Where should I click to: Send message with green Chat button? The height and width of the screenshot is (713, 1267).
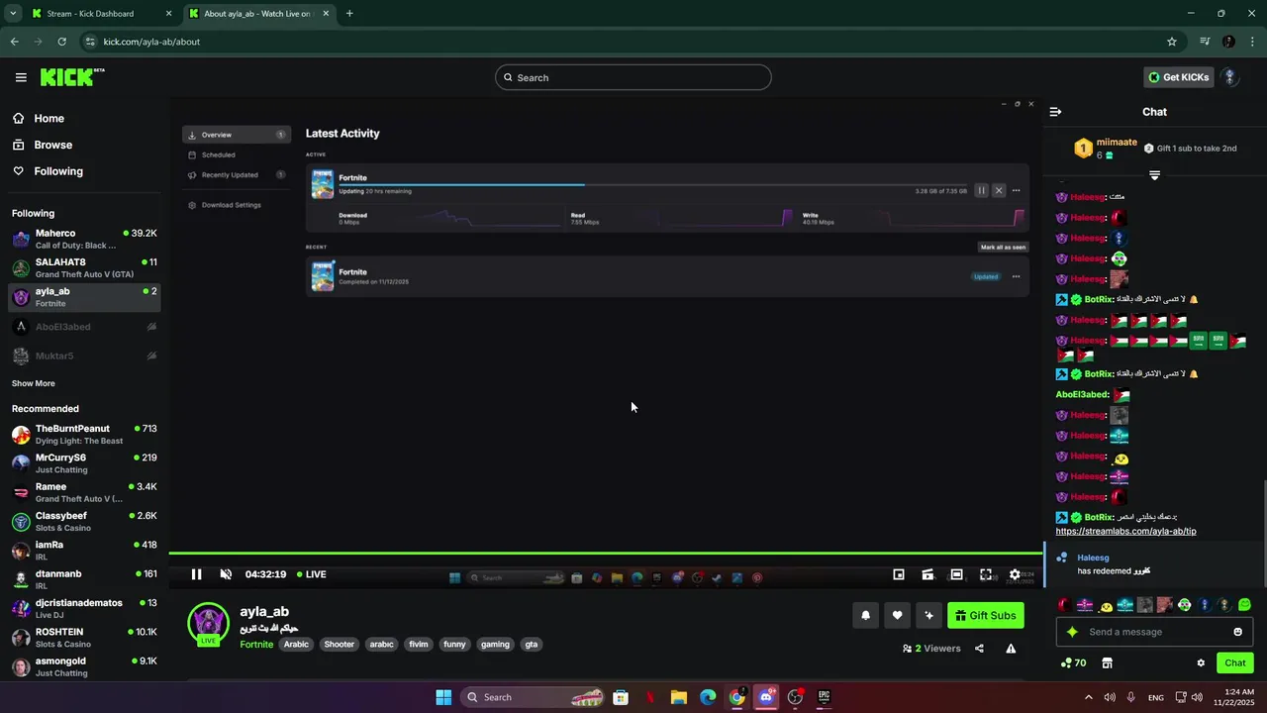click(1235, 663)
